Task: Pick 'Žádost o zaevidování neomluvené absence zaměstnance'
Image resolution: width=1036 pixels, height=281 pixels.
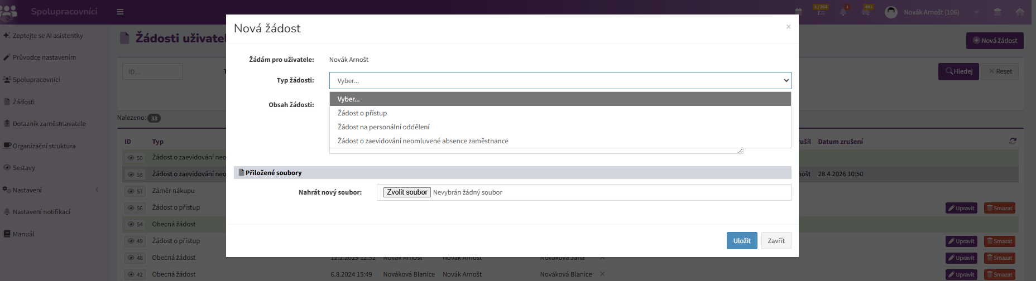Action: click(560, 141)
